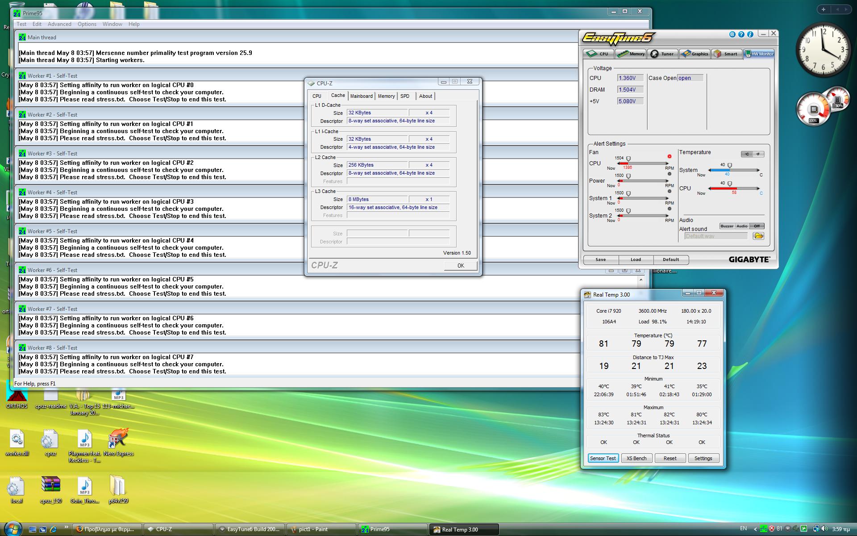
Task: Open Prime95 Advanced menu
Action: tap(59, 24)
